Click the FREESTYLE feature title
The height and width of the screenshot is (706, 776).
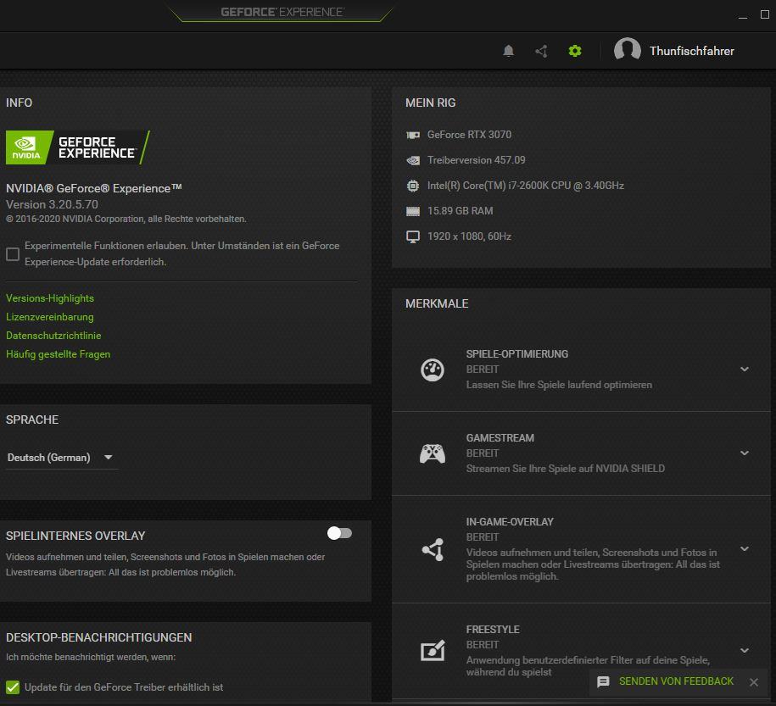click(493, 630)
